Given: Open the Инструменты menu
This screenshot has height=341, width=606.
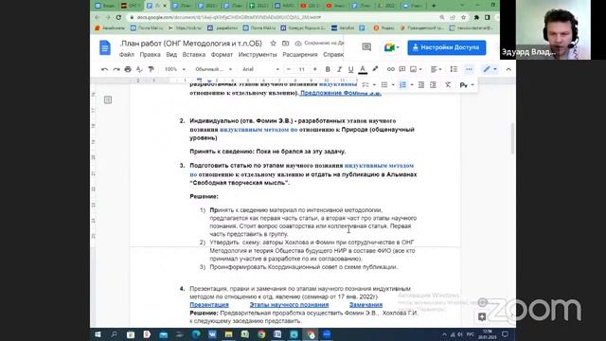Looking at the screenshot, I should [x=258, y=55].
